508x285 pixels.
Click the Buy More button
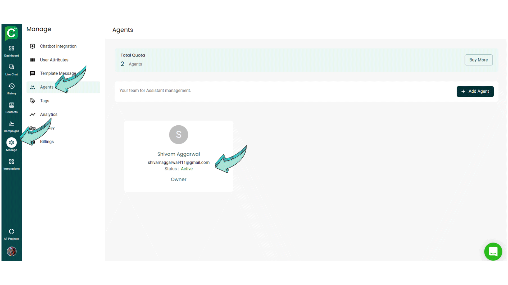point(478,60)
